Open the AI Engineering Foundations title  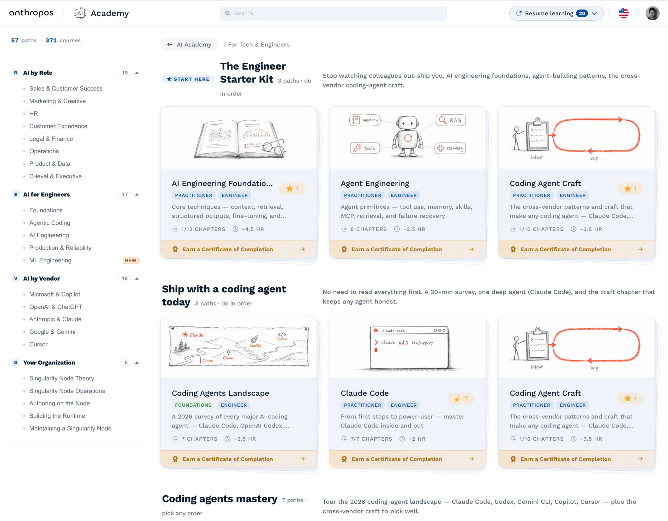point(222,183)
